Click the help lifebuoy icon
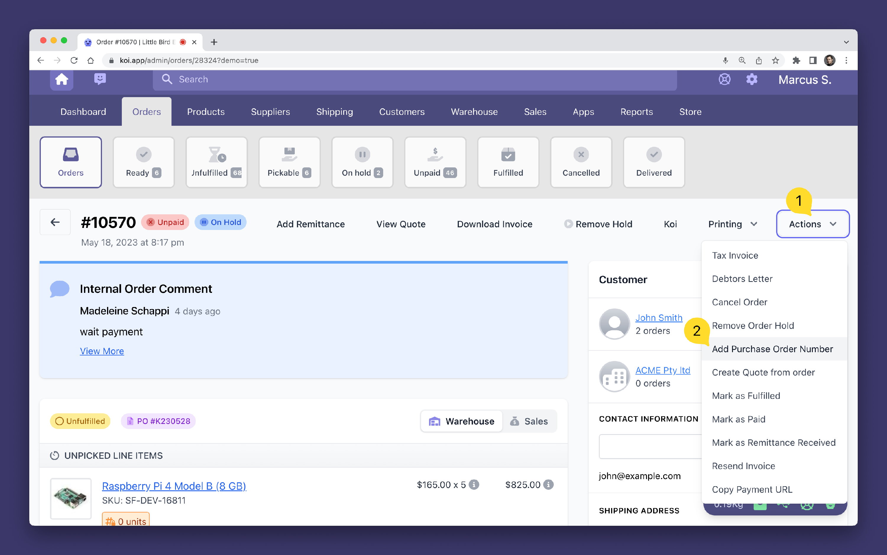Screen dimensions: 887x555 pyautogui.click(x=724, y=79)
